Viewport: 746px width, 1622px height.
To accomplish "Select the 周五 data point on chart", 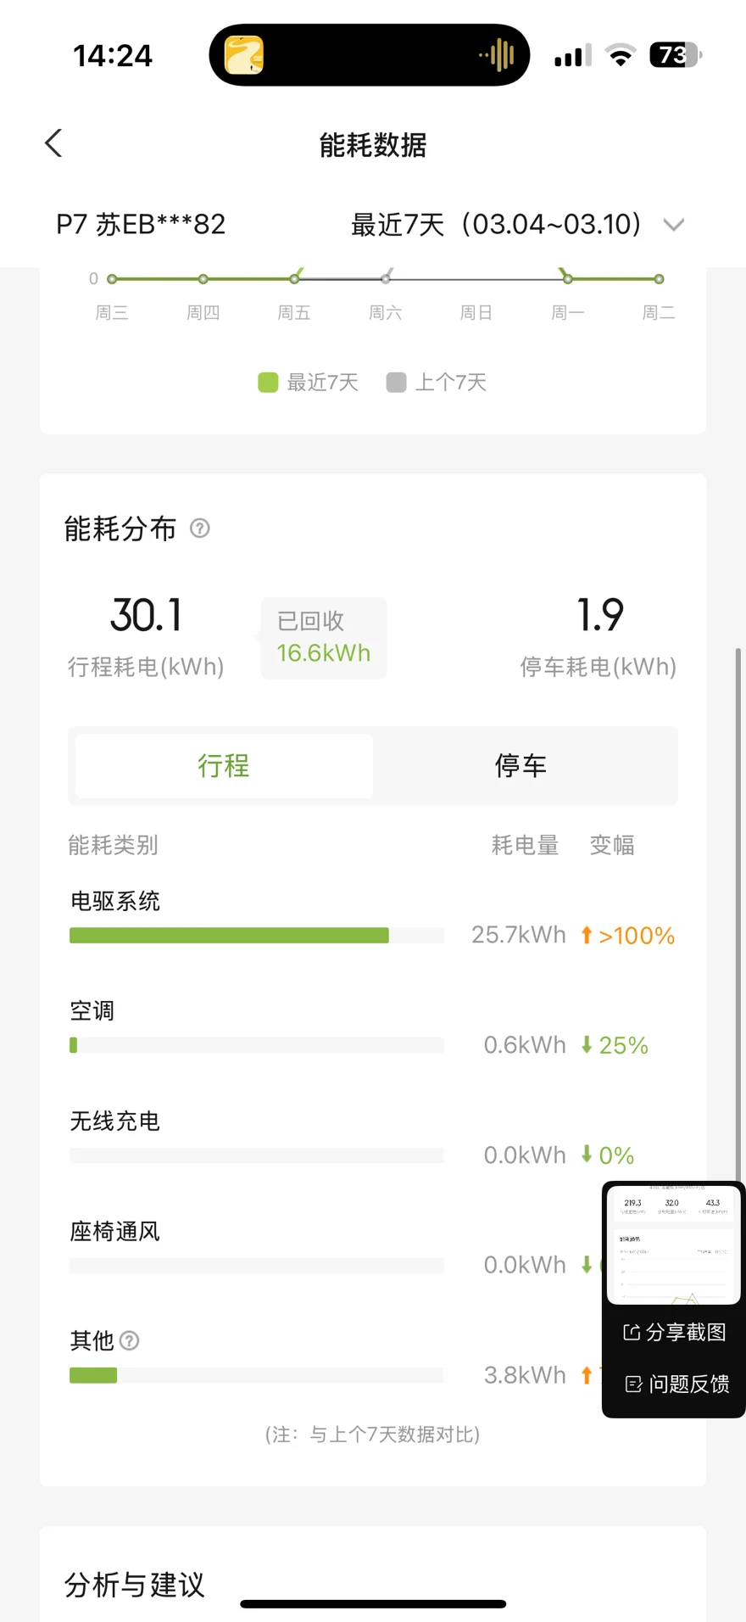I will pyautogui.click(x=294, y=279).
